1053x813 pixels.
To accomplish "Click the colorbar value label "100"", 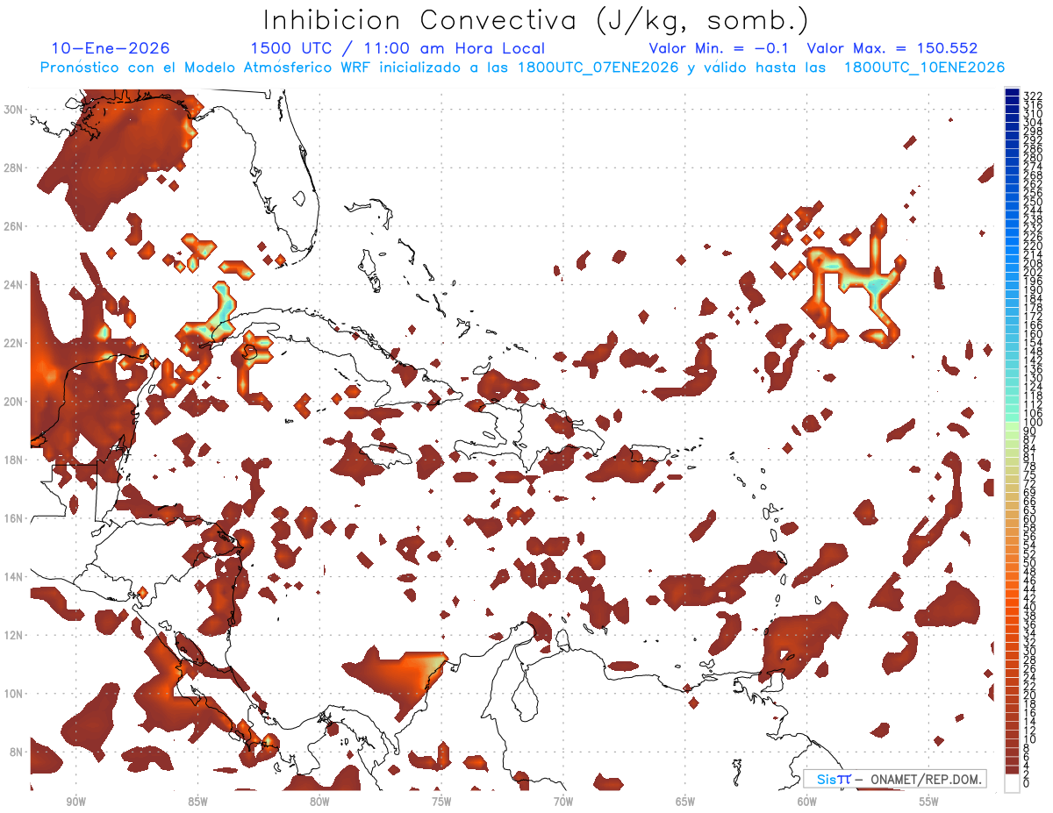I will [1033, 423].
